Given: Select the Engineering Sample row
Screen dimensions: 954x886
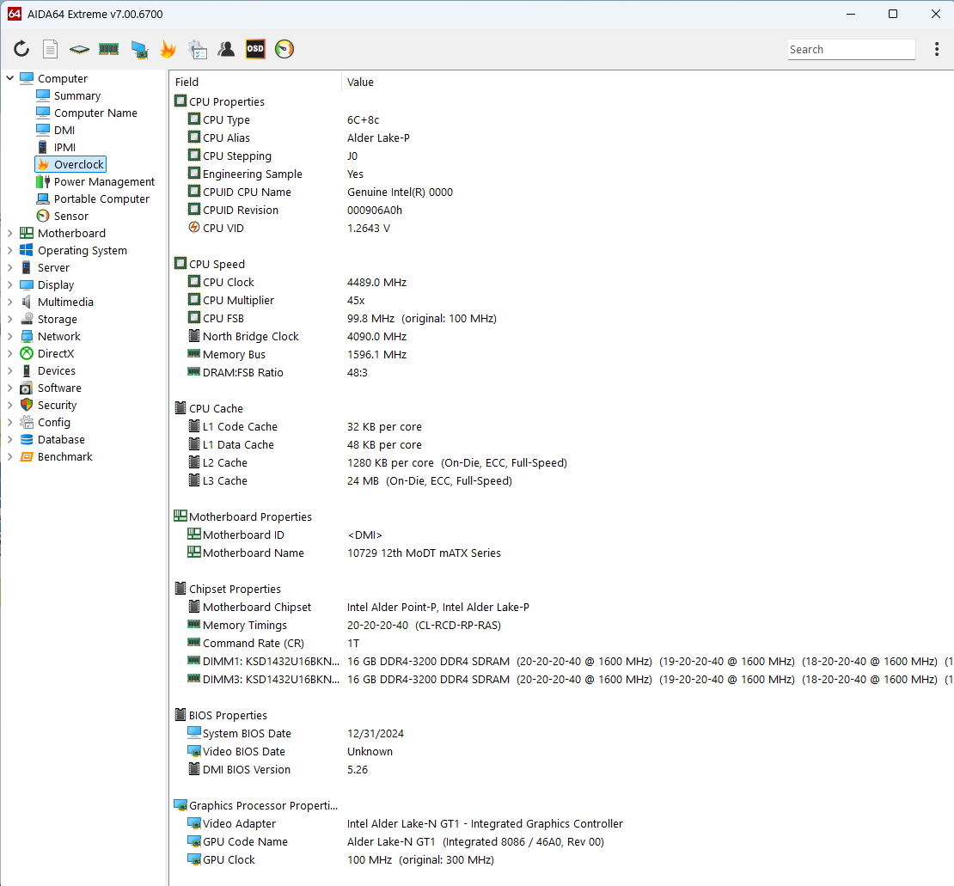Looking at the screenshot, I should pyautogui.click(x=561, y=174).
